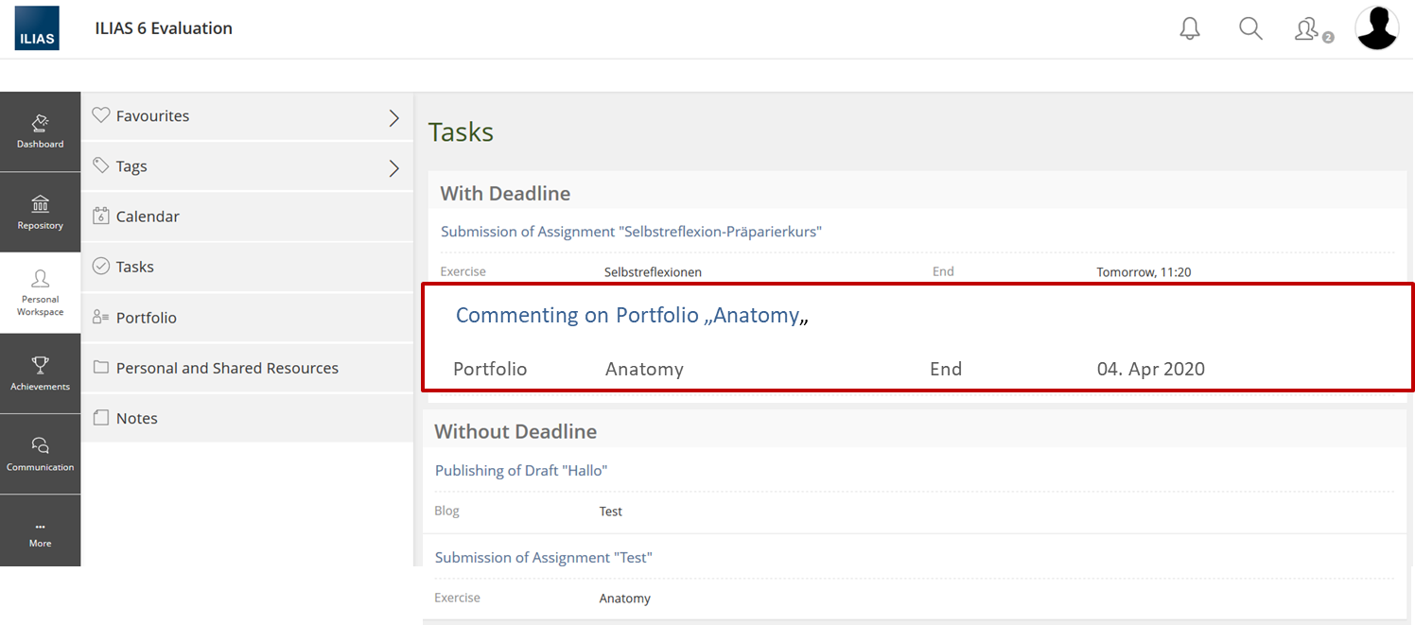Open the user avatar menu
The width and height of the screenshot is (1415, 625).
pyautogui.click(x=1376, y=28)
